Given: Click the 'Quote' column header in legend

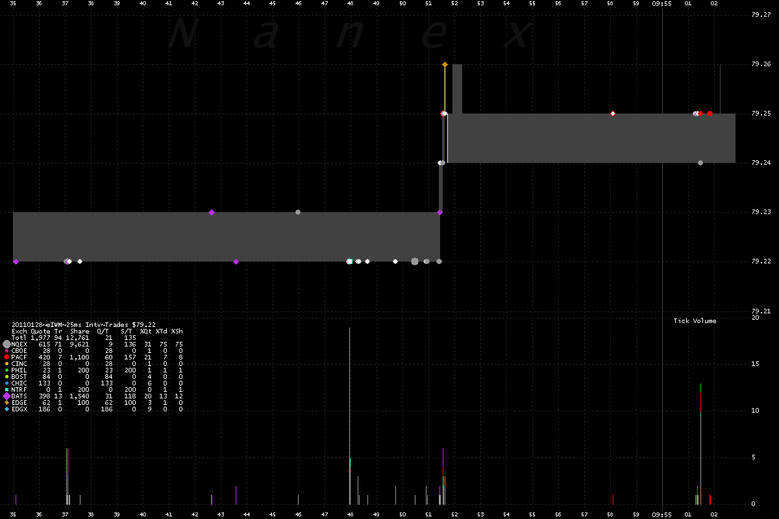Looking at the screenshot, I should click(x=40, y=332).
